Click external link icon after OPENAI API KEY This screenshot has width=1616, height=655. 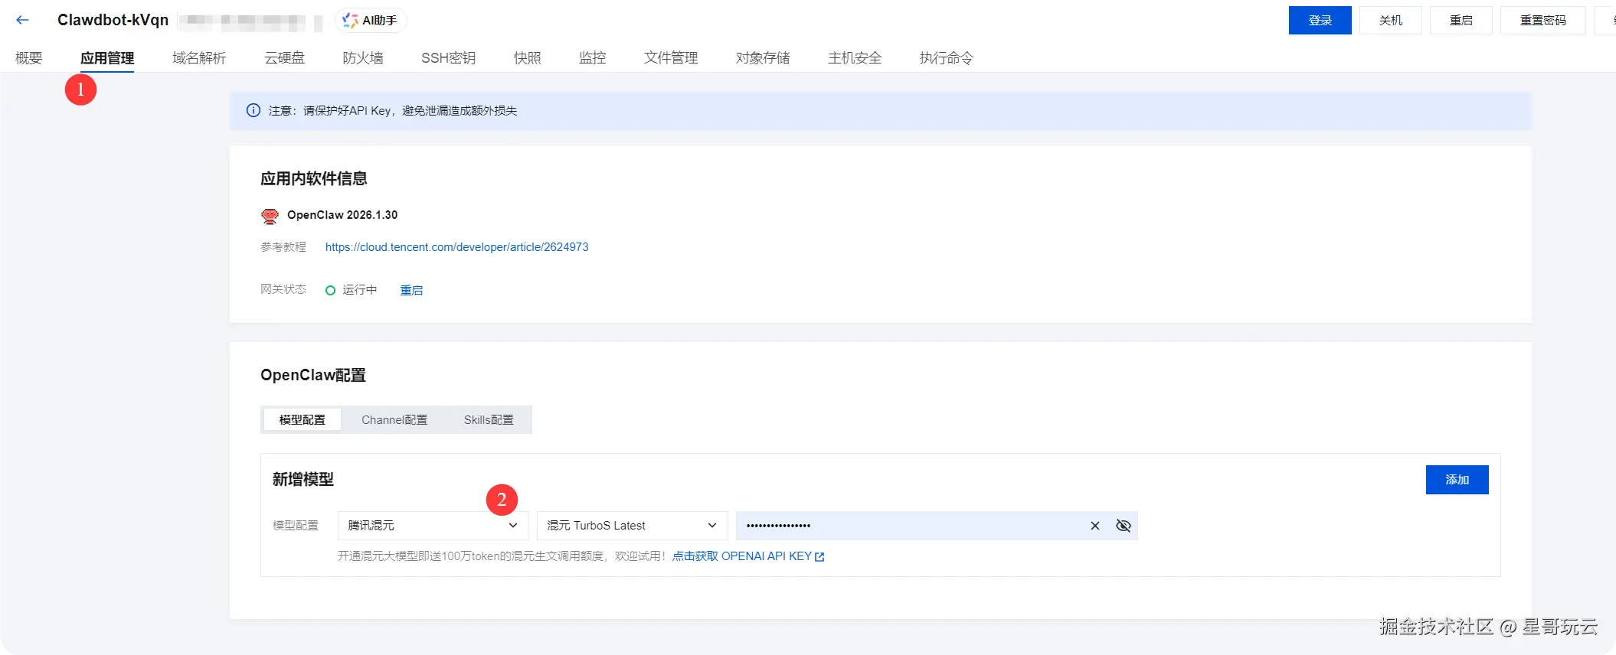(820, 557)
